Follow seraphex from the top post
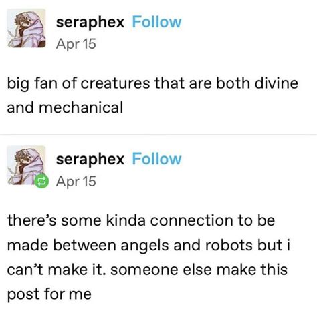This screenshot has width=317, height=313. pyautogui.click(x=156, y=22)
